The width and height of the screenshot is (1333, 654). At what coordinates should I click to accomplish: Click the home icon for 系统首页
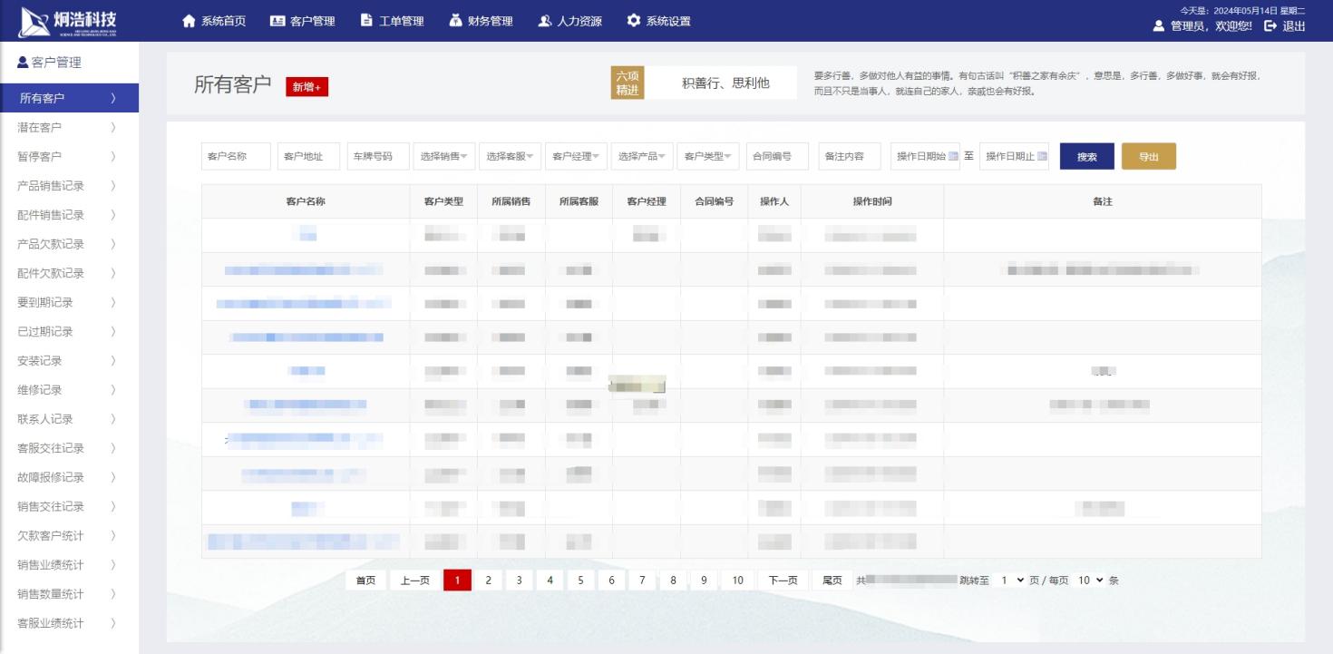tap(189, 21)
